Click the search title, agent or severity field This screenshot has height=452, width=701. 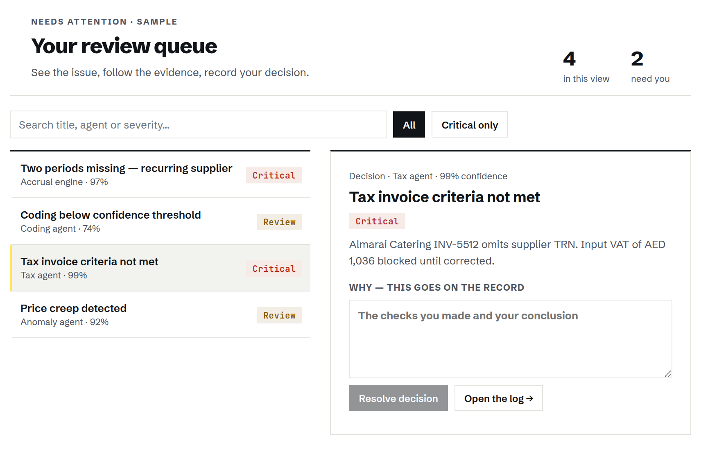point(198,124)
